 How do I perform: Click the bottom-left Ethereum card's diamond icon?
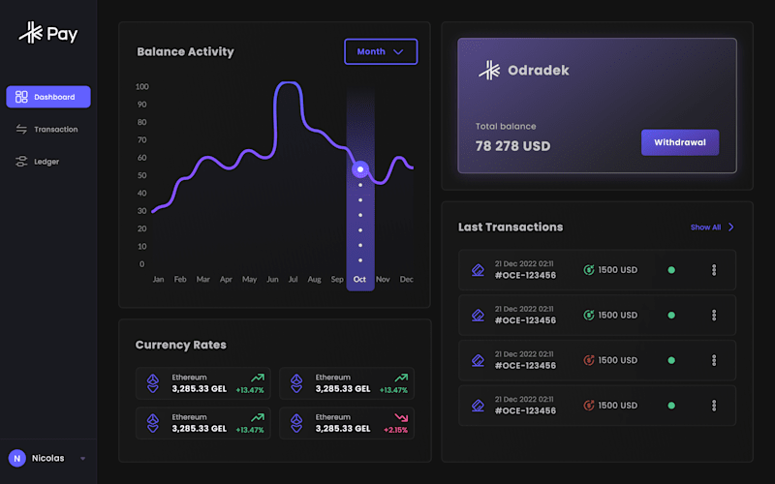[x=153, y=423]
